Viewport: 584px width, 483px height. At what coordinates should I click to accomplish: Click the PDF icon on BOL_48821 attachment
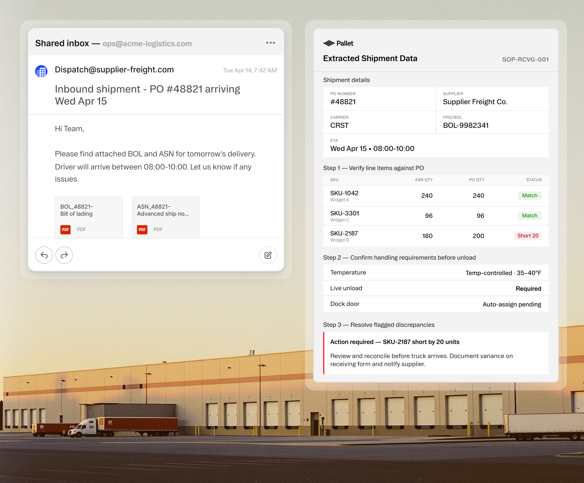click(65, 229)
